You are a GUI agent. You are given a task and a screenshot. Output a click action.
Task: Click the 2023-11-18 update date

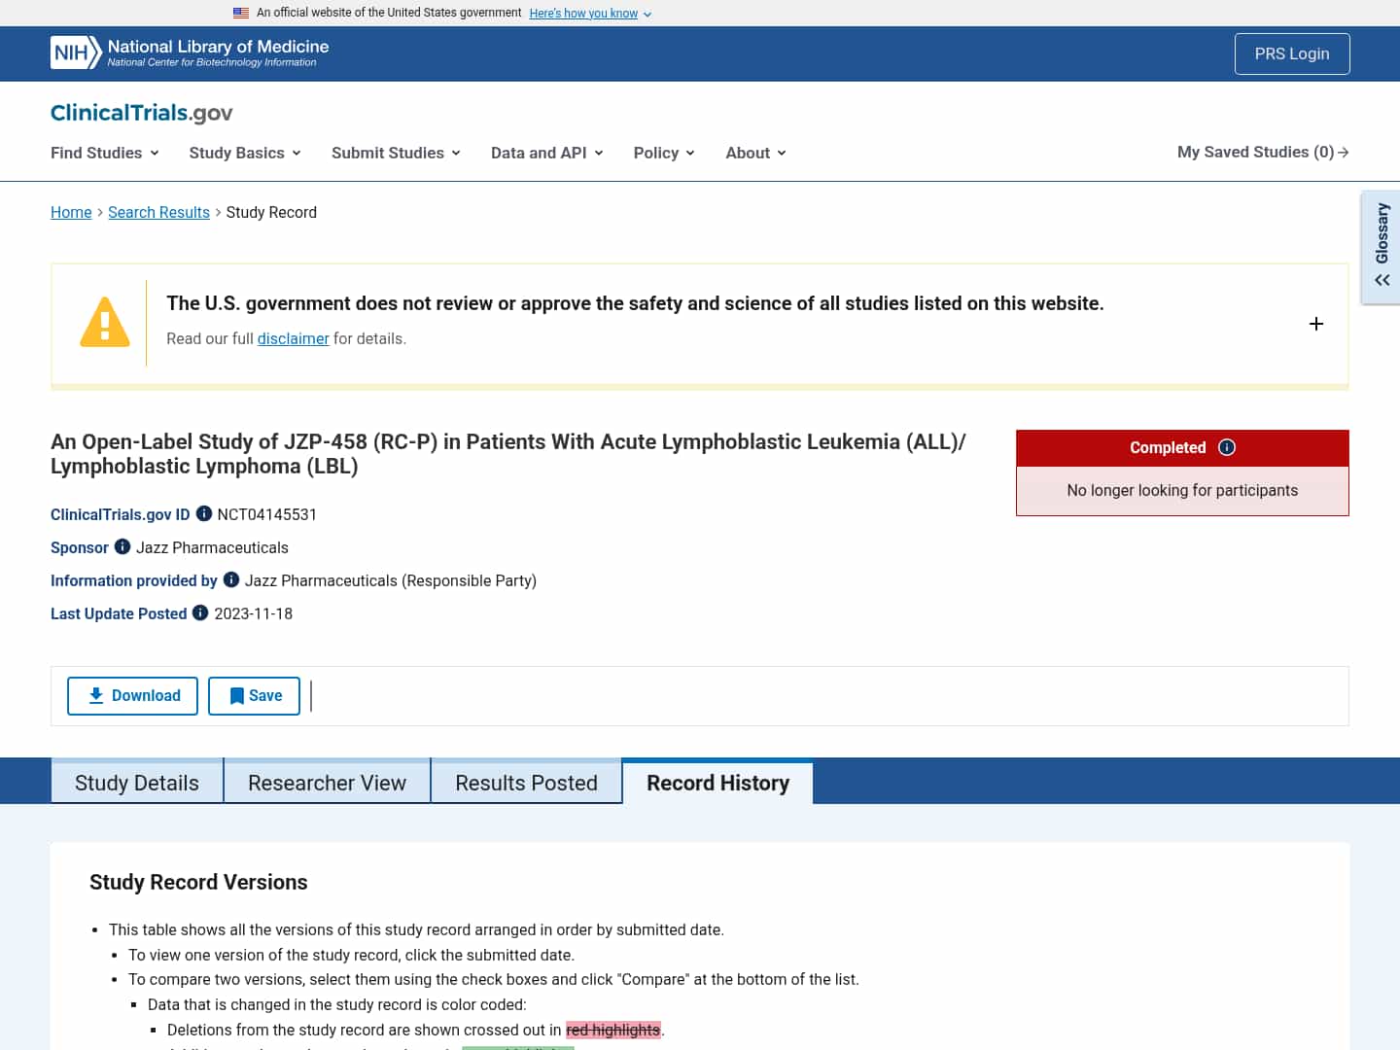pyautogui.click(x=253, y=613)
